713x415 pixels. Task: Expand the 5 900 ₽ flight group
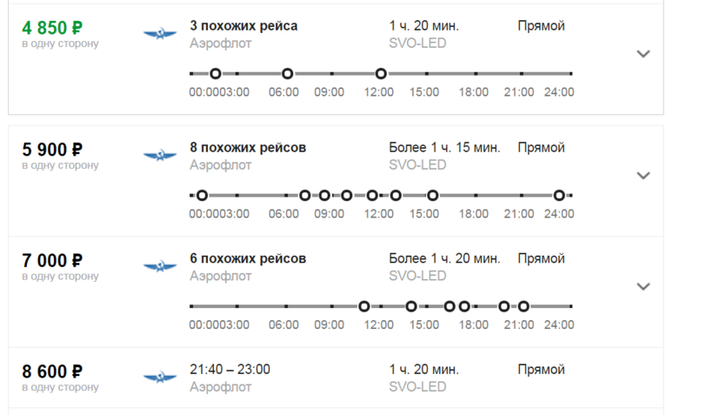tap(643, 176)
